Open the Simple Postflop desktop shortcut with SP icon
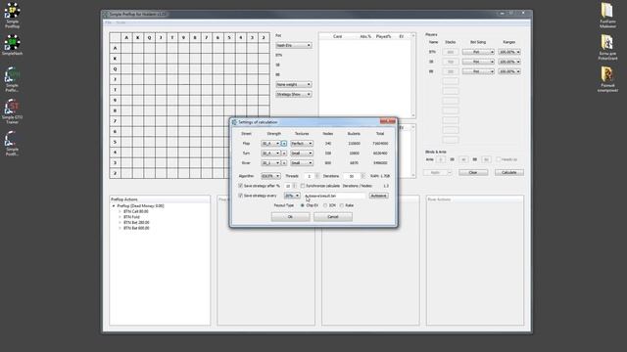 (x=12, y=16)
